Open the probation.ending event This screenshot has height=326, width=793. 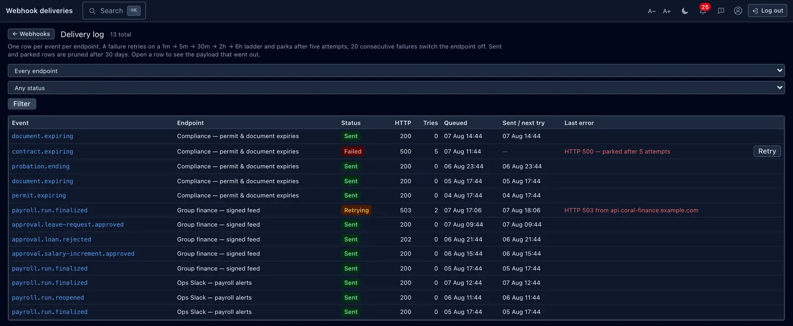41,167
